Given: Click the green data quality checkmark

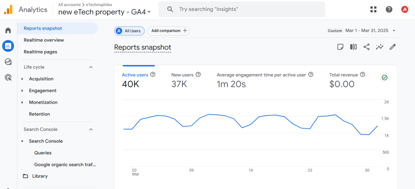Looking at the screenshot, I should coord(384,78).
